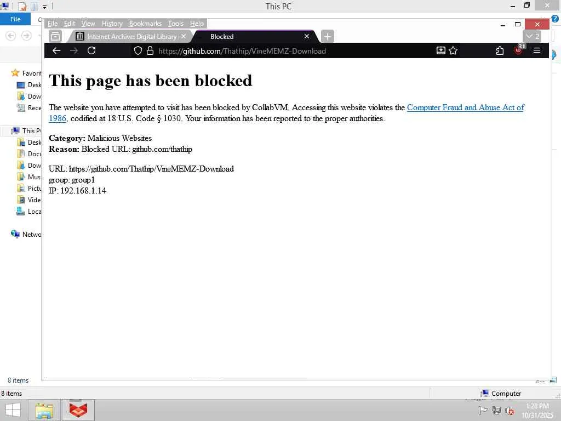Switch to Internet Archive: Digital Library tab
561x421 pixels.
pyautogui.click(x=131, y=37)
